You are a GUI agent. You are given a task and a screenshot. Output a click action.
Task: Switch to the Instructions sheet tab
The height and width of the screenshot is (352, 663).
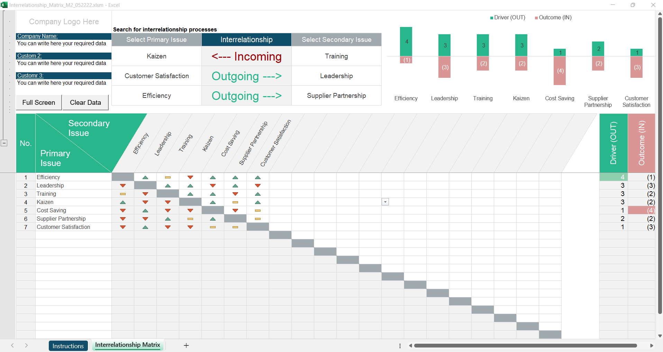click(x=68, y=346)
